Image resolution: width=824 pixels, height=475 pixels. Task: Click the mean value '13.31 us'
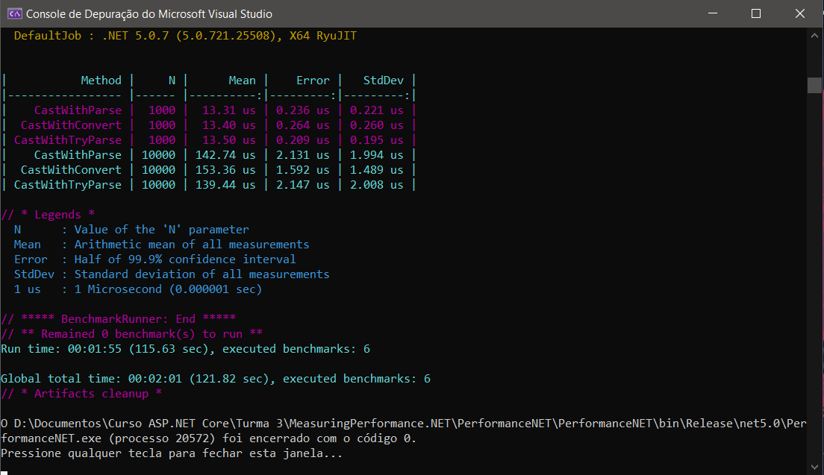pos(228,110)
